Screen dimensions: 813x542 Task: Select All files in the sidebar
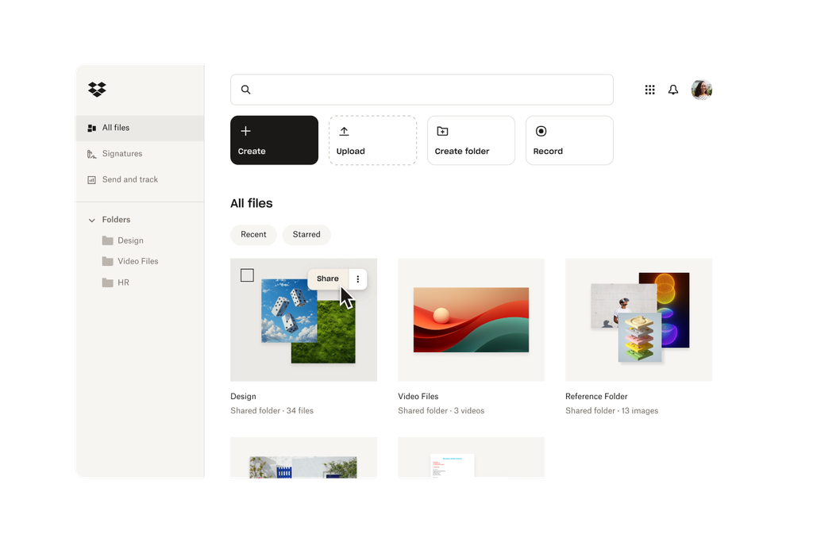[115, 127]
